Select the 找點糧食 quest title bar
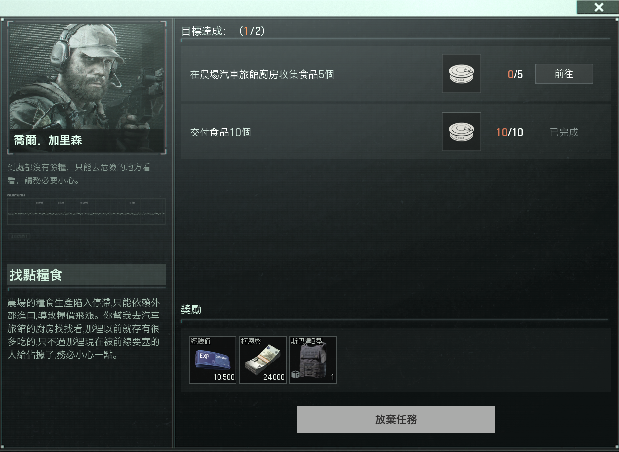This screenshot has width=619, height=452. [x=87, y=274]
